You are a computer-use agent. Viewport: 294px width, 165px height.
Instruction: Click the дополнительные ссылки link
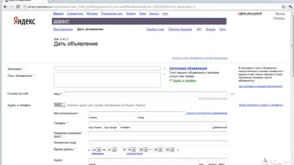[x=213, y=99]
